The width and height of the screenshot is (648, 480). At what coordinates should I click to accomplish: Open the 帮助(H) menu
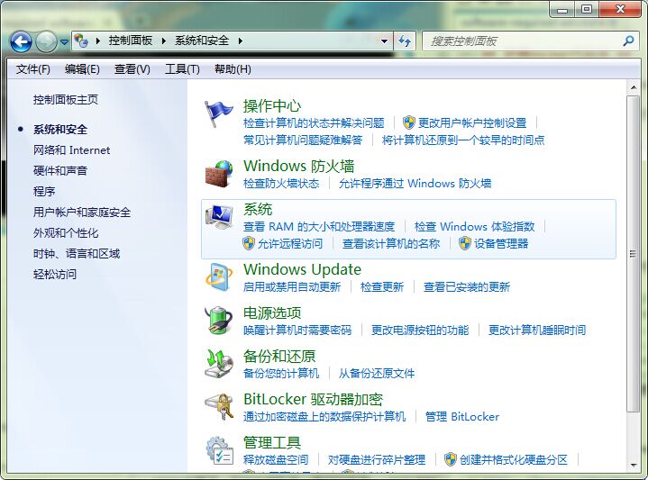(233, 69)
